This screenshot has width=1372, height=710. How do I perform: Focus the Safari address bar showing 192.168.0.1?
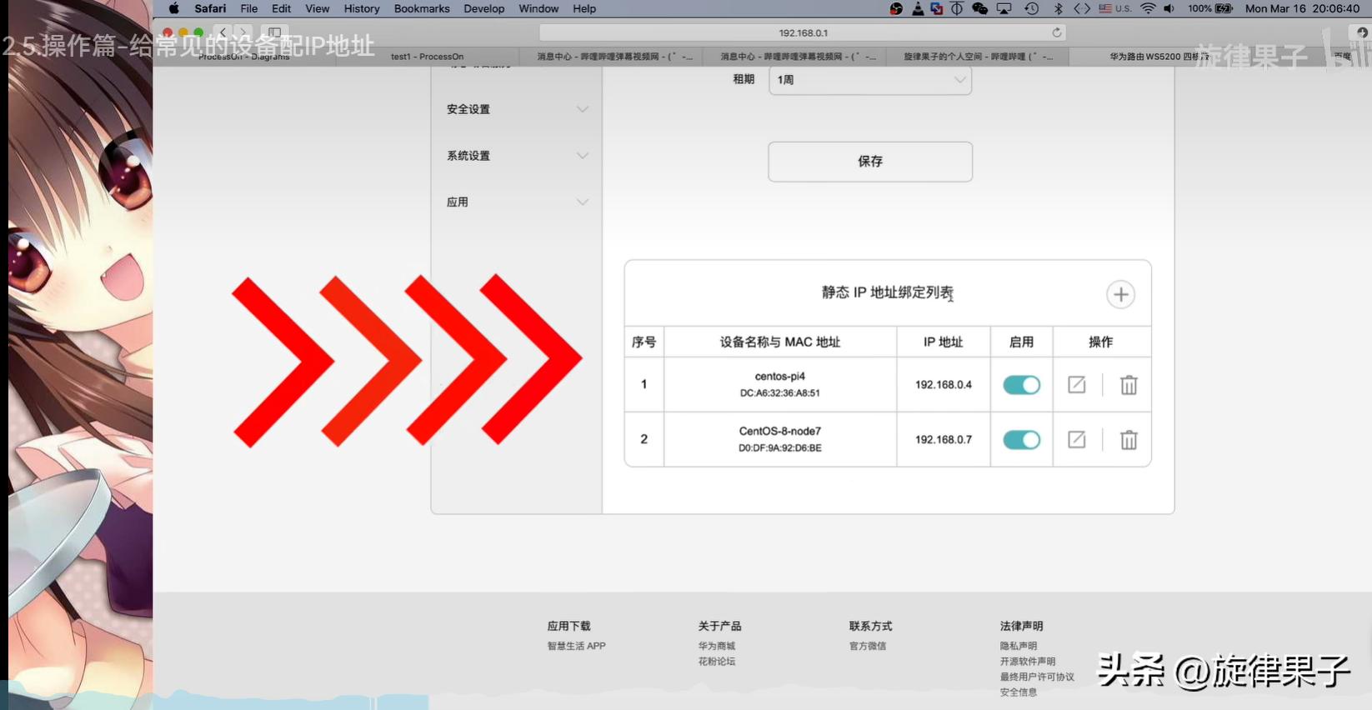click(803, 32)
